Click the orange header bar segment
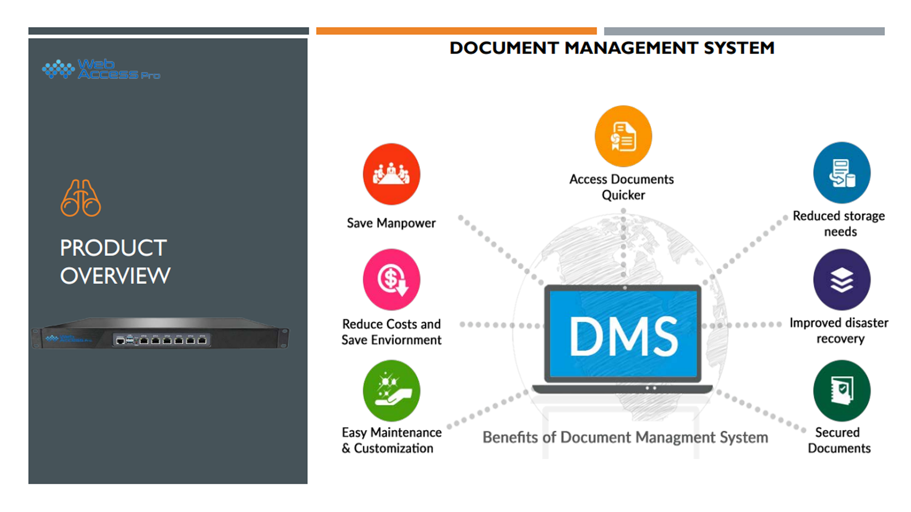 point(456,31)
